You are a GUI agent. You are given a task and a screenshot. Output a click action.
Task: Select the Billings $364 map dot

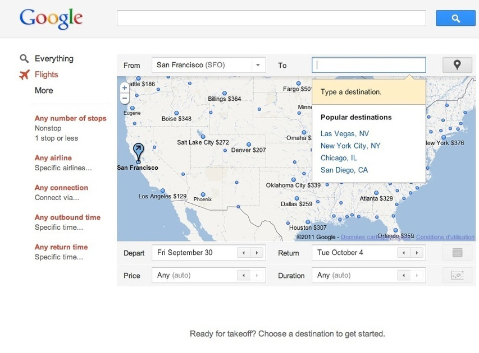pyautogui.click(x=225, y=93)
